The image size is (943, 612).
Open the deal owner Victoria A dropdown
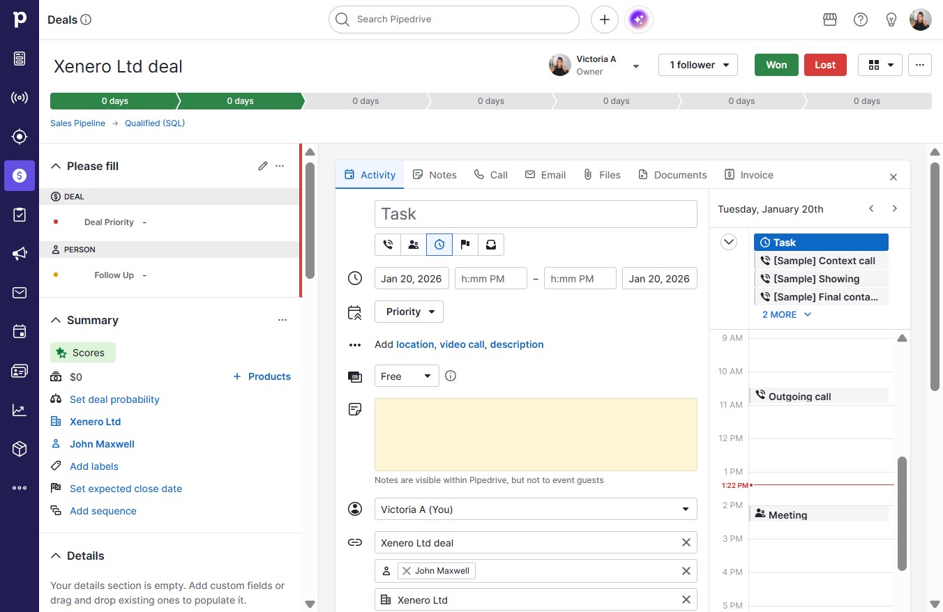click(x=595, y=65)
